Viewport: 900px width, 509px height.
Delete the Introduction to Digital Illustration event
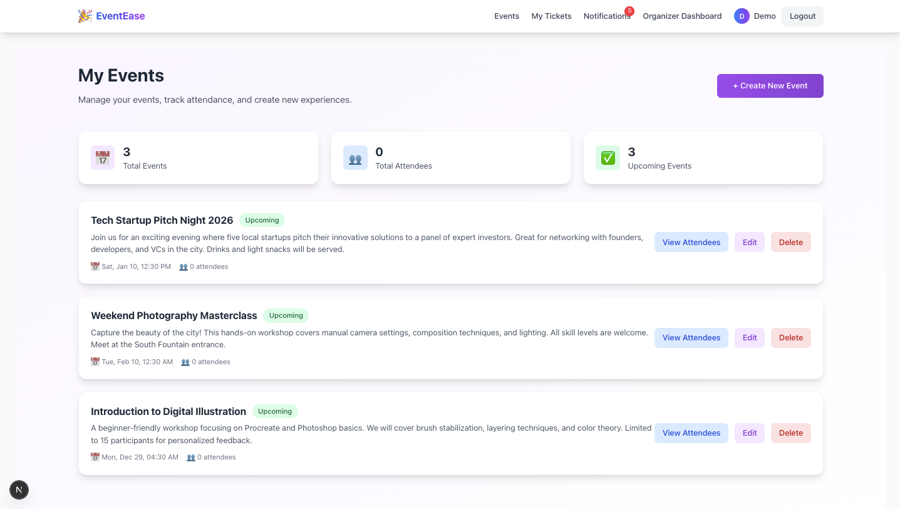pos(790,433)
